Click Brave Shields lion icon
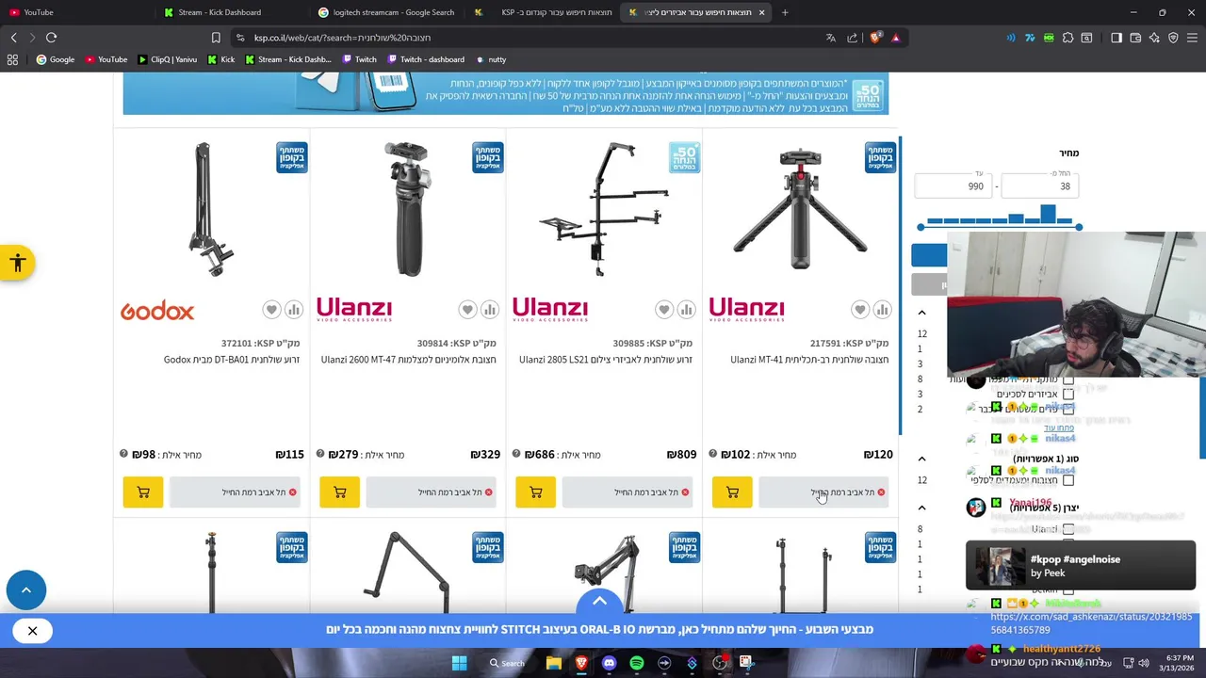 [x=875, y=38]
